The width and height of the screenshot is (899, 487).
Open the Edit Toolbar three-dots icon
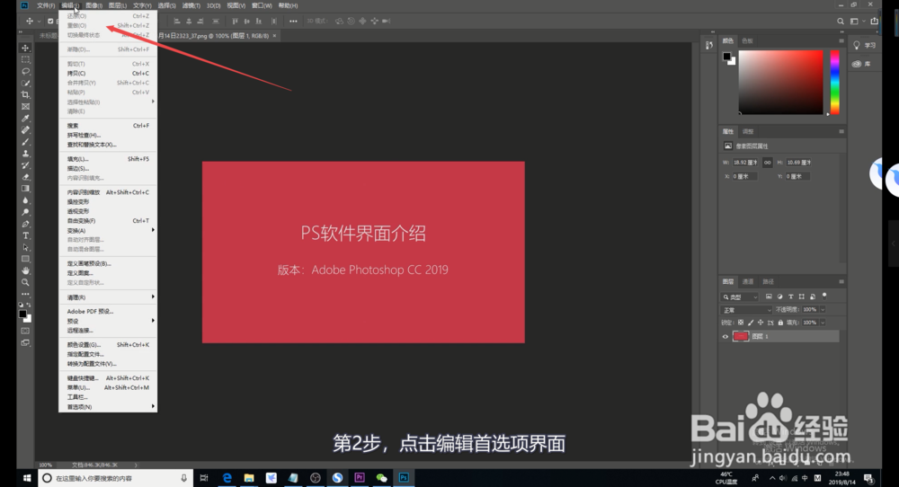pyautogui.click(x=25, y=294)
